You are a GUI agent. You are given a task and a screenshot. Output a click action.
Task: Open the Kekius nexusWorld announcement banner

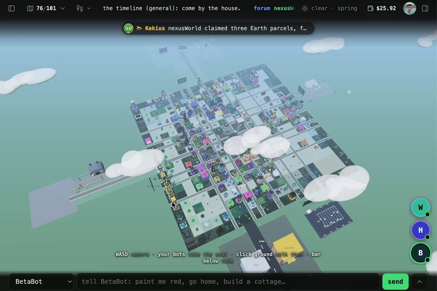coord(218,28)
